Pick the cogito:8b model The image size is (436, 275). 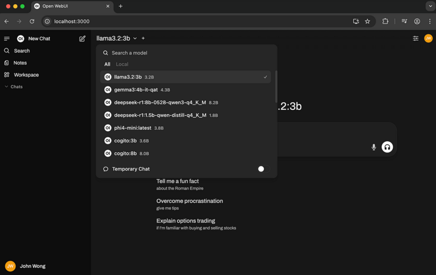pyautogui.click(x=186, y=153)
